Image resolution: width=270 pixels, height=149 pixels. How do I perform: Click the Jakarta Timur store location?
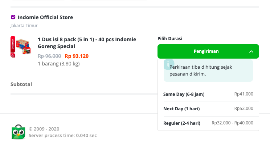pyautogui.click(x=24, y=26)
